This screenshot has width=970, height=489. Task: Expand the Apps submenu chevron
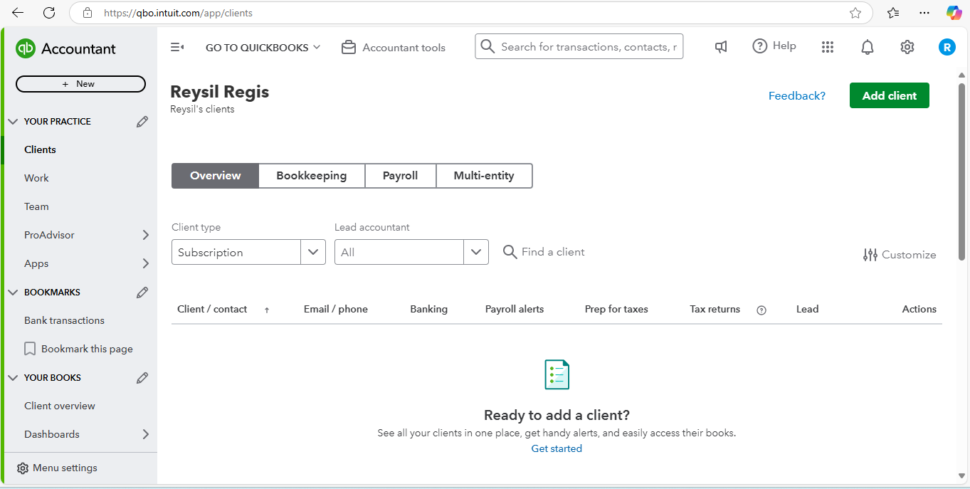[146, 263]
